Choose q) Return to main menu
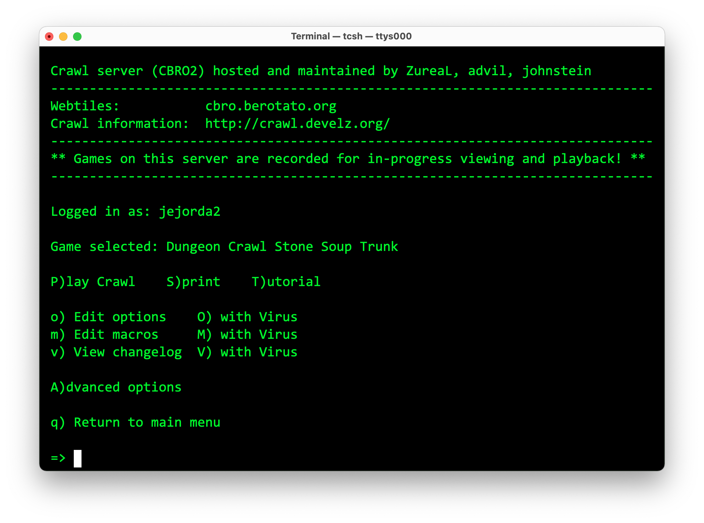The height and width of the screenshot is (523, 704). tap(136, 422)
